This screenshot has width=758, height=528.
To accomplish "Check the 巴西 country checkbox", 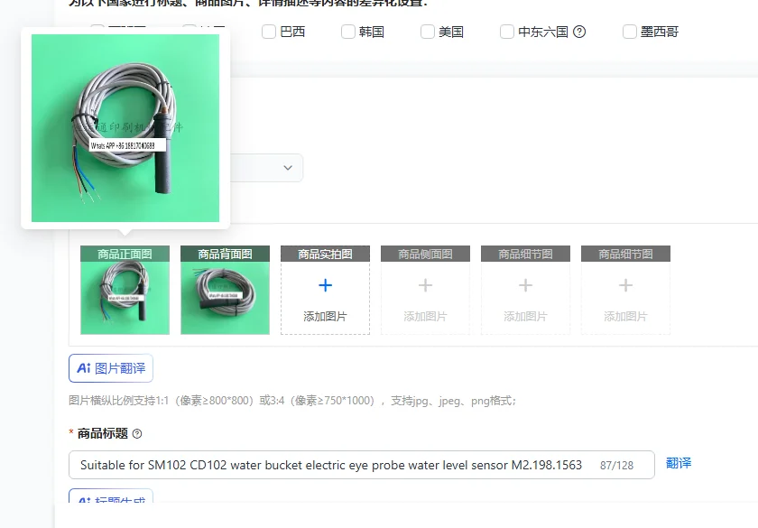I will (269, 32).
